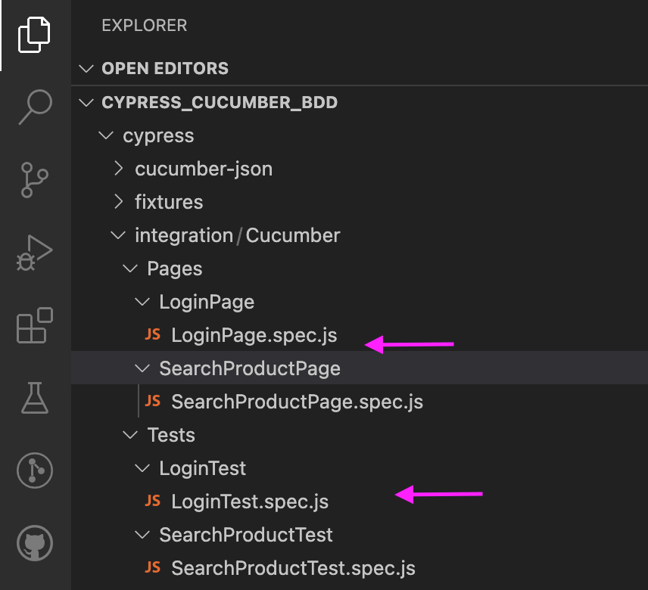648x590 pixels.
Task: Open SearchProductTest.spec.js file
Action: (293, 567)
